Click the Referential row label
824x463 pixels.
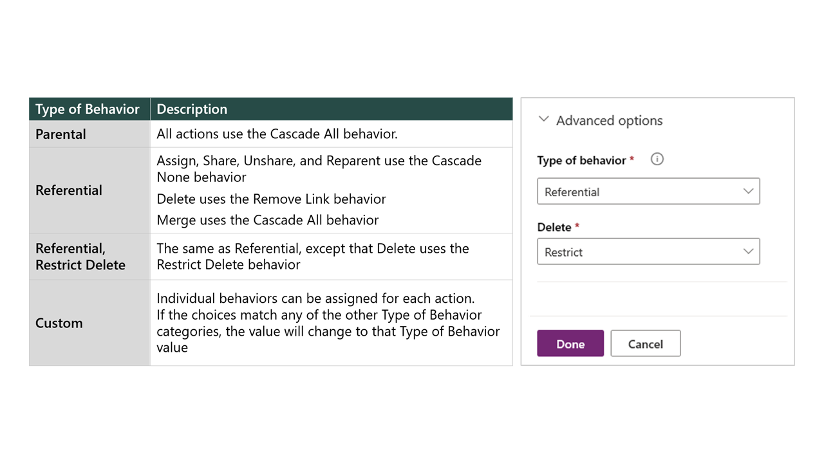tap(69, 190)
